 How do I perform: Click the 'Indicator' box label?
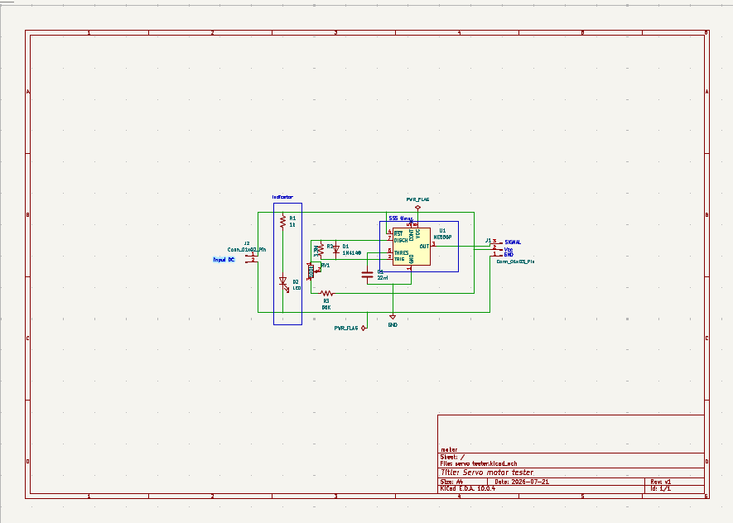(282, 197)
